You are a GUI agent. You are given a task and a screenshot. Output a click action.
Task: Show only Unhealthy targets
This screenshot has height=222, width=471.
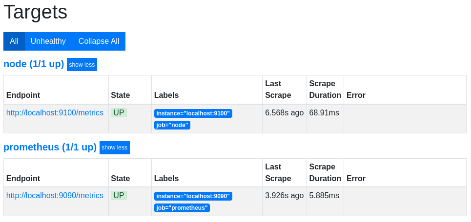(x=48, y=41)
